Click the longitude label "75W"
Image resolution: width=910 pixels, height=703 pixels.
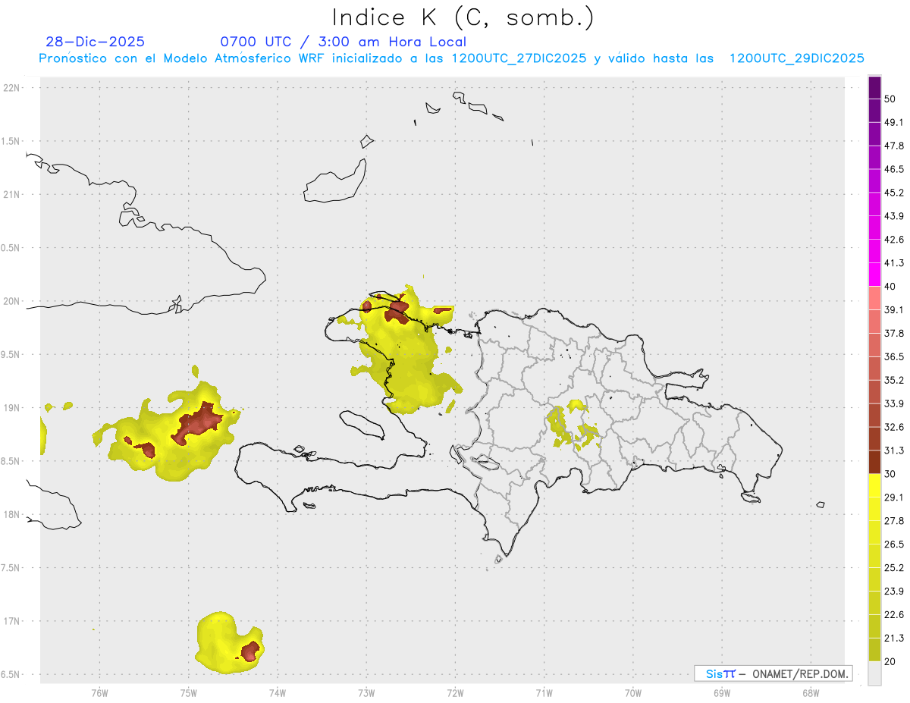[188, 692]
